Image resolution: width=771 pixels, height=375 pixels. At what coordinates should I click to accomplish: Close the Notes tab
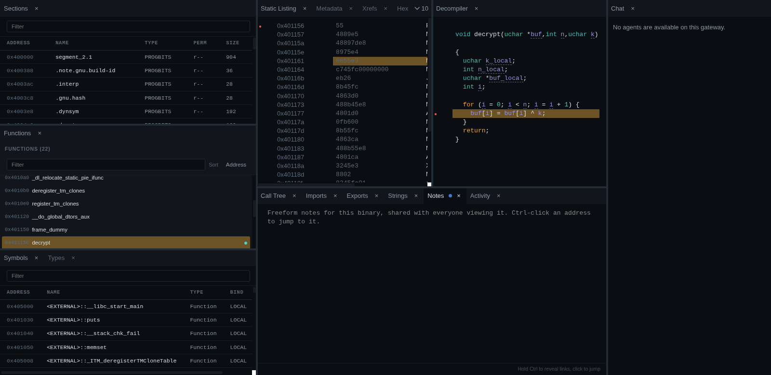point(459,196)
